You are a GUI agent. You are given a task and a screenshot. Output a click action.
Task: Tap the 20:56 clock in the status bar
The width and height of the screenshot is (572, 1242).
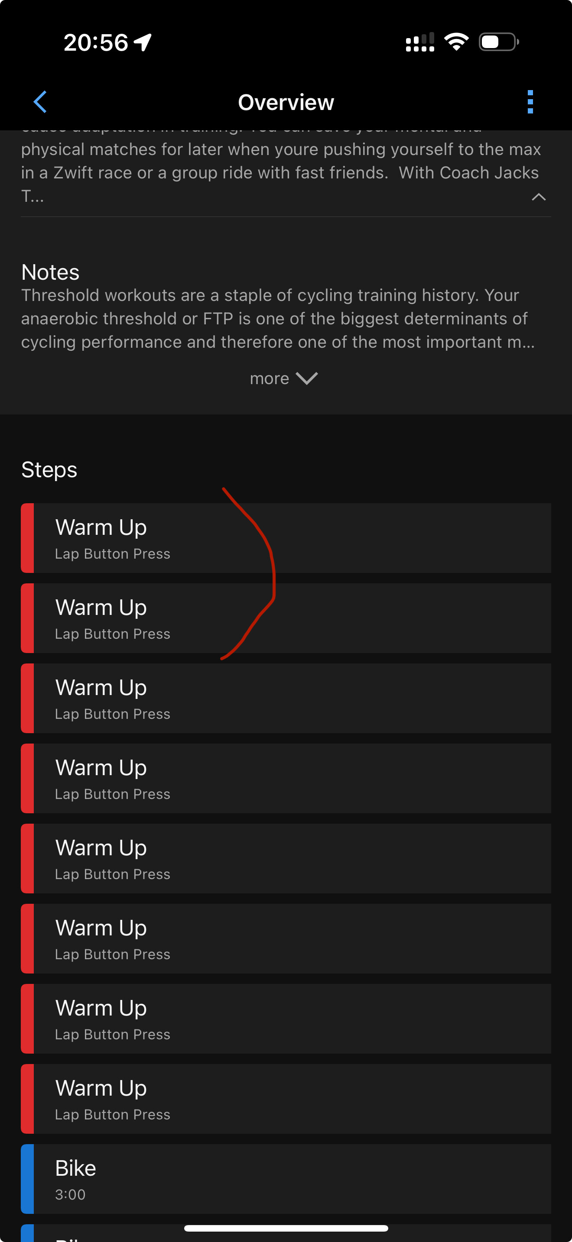tap(95, 42)
